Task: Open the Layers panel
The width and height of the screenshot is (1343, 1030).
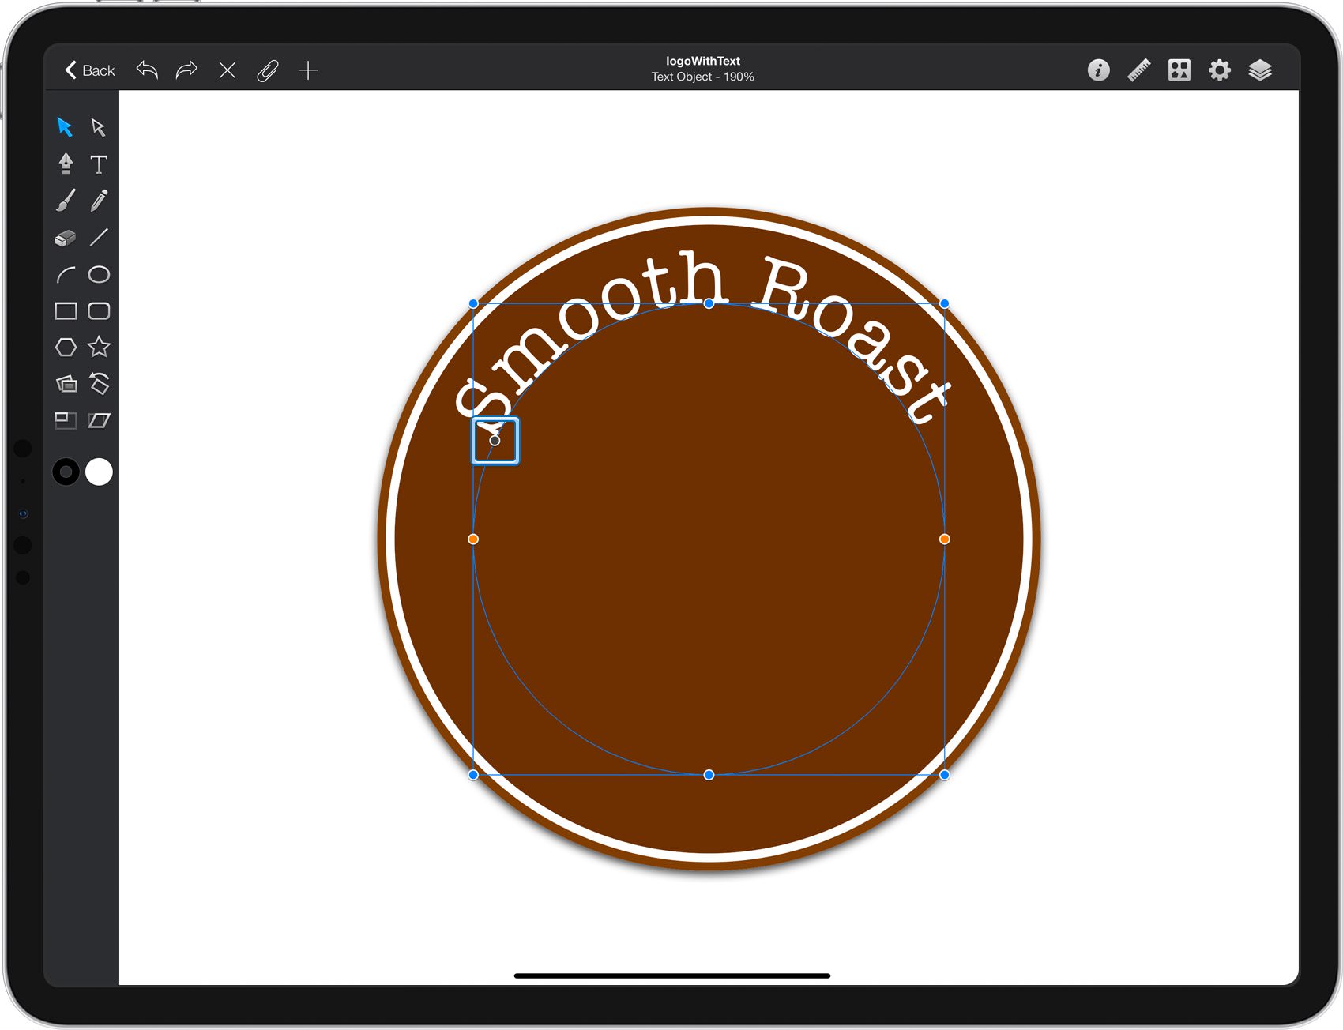Action: 1260,70
